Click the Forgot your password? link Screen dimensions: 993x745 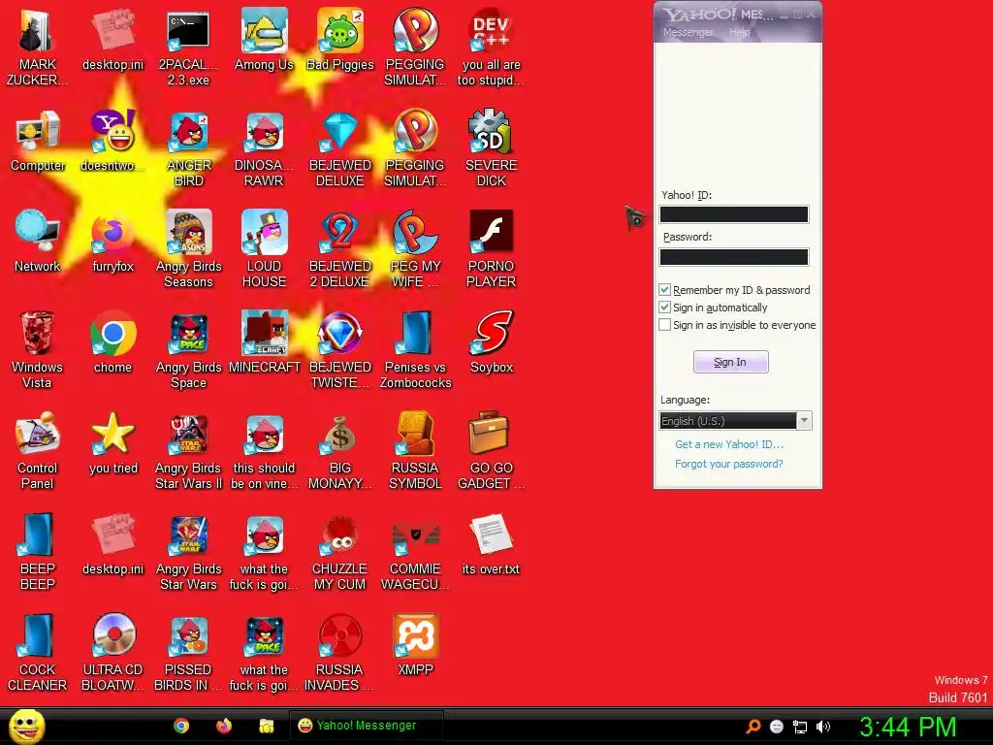tap(729, 464)
